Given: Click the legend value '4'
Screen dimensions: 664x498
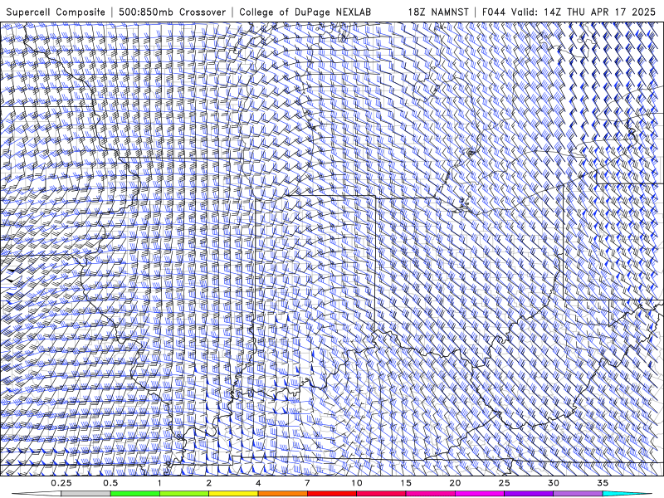Looking at the screenshot, I should (258, 483).
